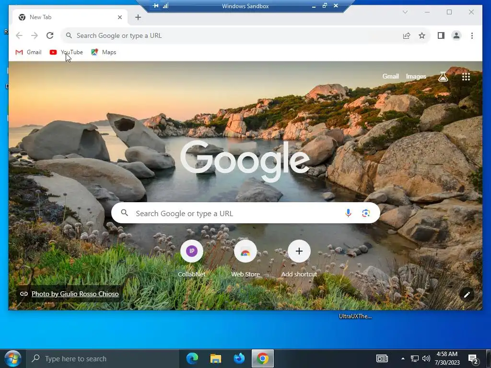
Task: Click the Chrome taskbar icon
Action: pyautogui.click(x=263, y=358)
